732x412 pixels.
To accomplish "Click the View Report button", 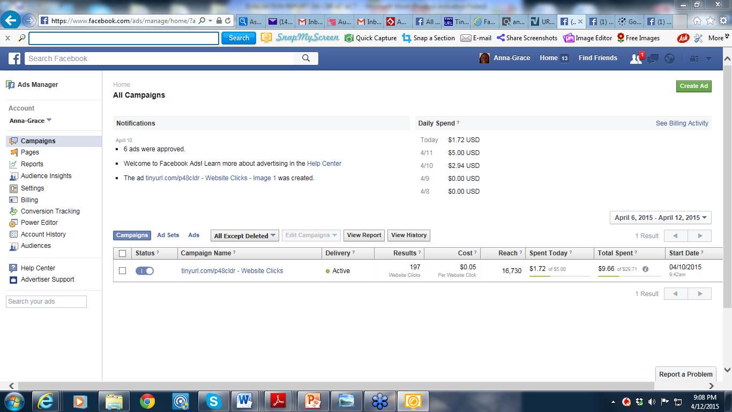I will [364, 236].
